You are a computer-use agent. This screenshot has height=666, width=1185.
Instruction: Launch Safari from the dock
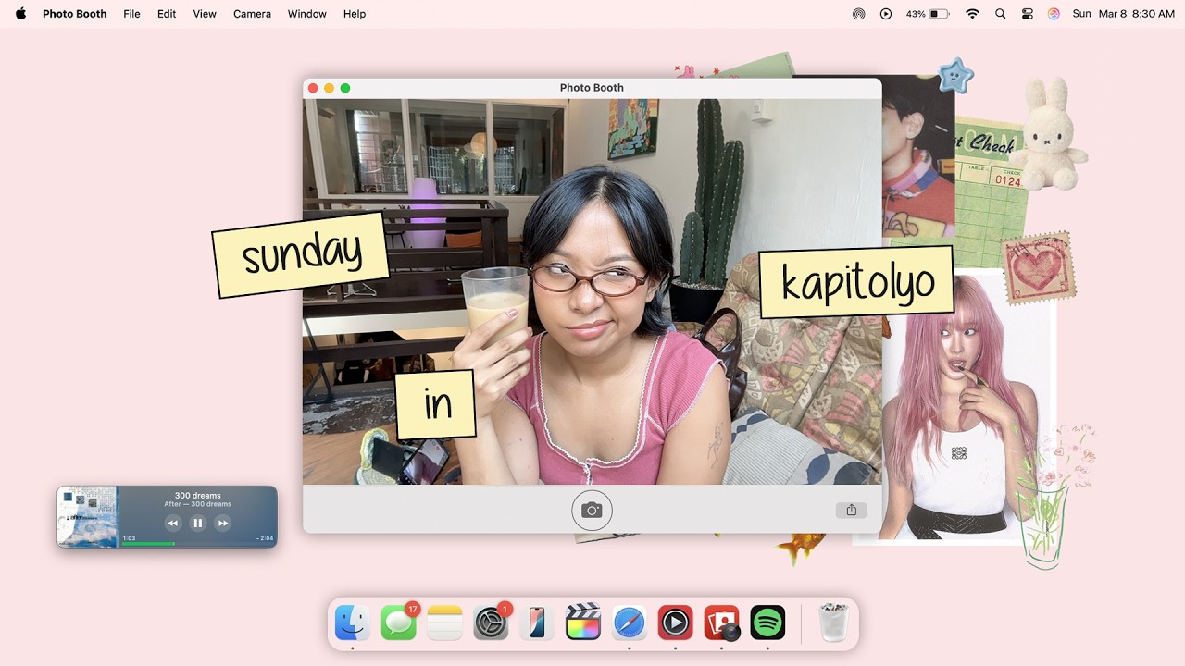630,623
